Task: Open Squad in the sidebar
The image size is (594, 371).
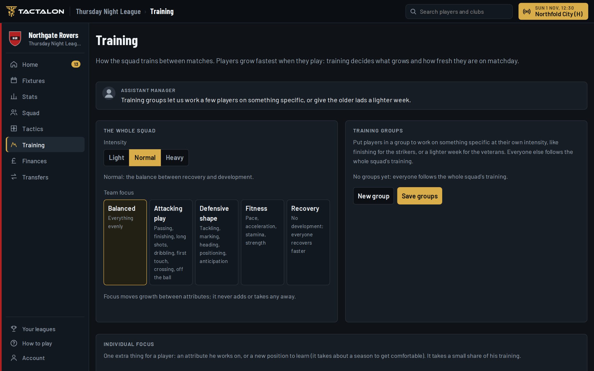Action: point(45,113)
